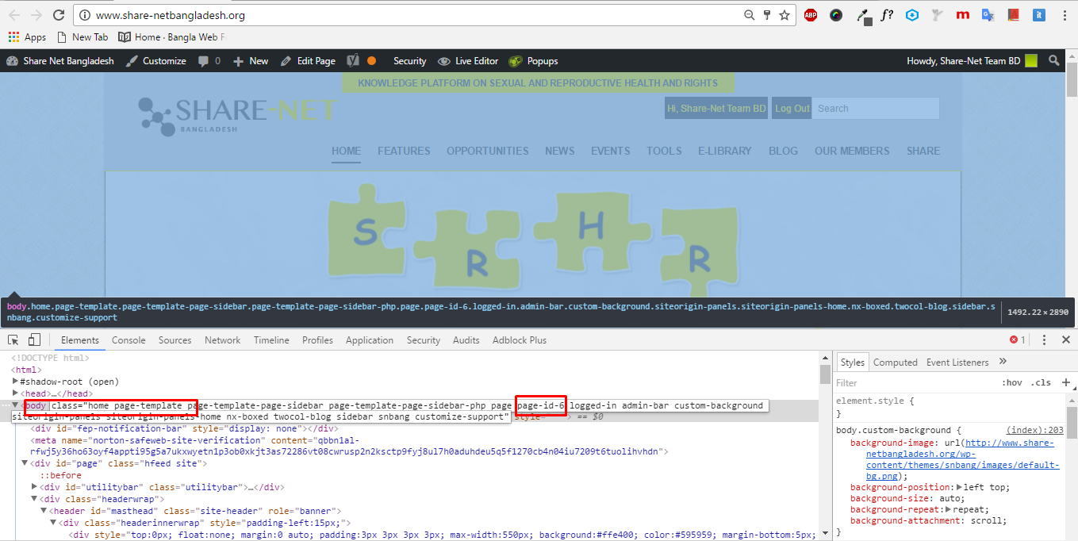Expand the background-repeat CSS shorthand triangle
This screenshot has height=541, width=1078.
click(x=948, y=509)
